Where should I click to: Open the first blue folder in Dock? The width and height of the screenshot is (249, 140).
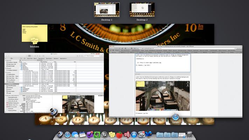coord(160,135)
